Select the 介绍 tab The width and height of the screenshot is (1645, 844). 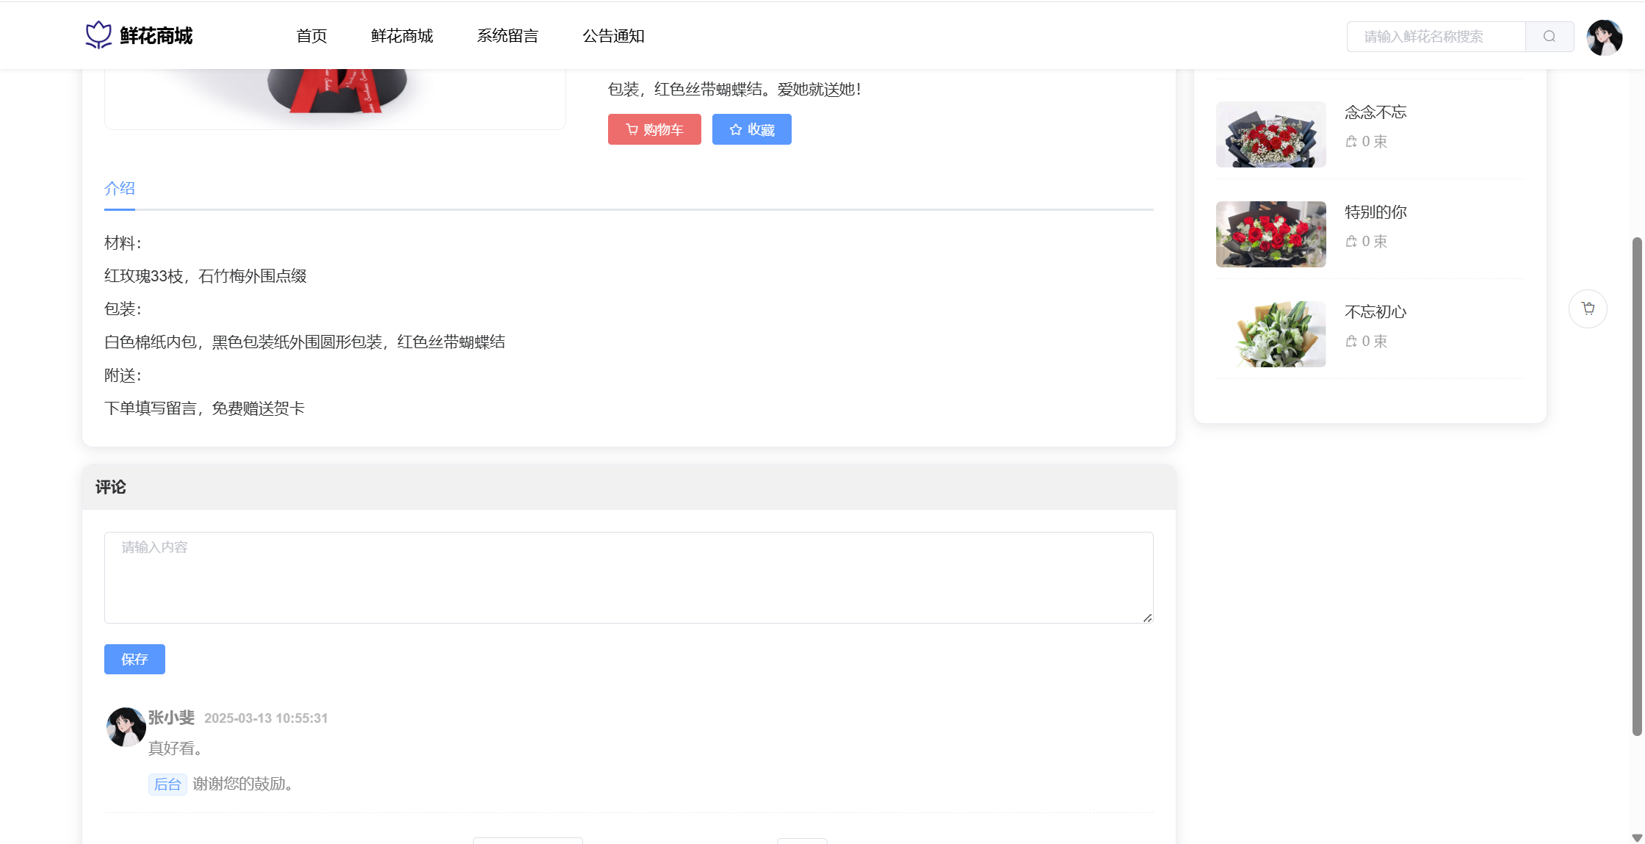click(x=119, y=189)
